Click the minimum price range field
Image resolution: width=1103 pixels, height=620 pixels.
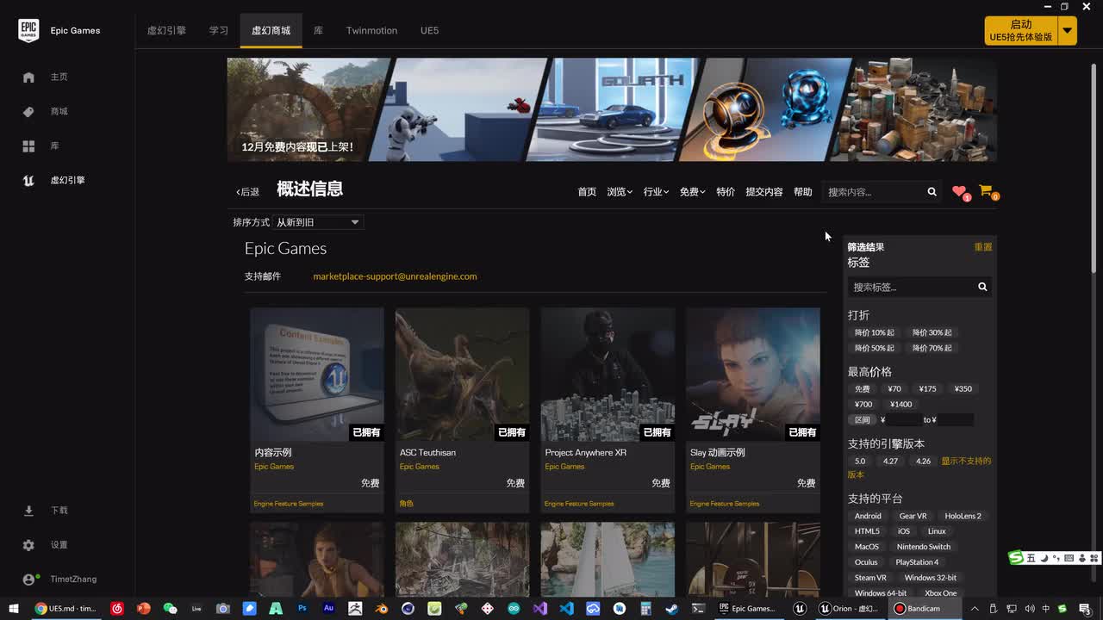coord(903,420)
